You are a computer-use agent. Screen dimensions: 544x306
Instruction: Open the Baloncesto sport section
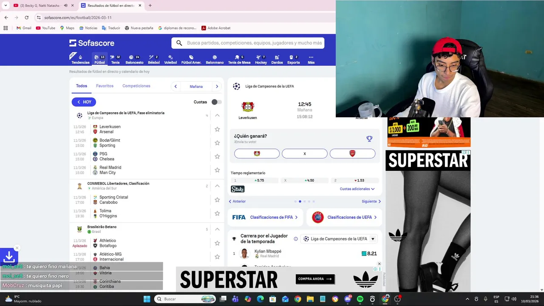pyautogui.click(x=134, y=59)
